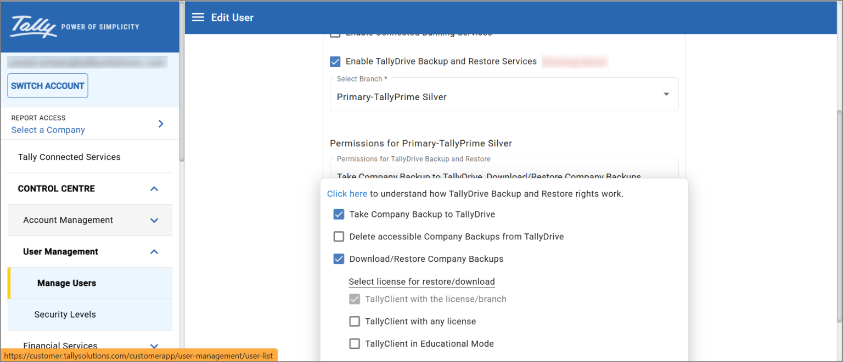Follow the Click here link about rights
The image size is (843, 362).
347,194
